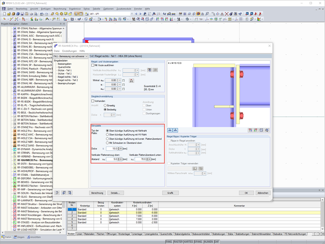
Task: Click the uu 70.0 input field
Action: [140, 159]
